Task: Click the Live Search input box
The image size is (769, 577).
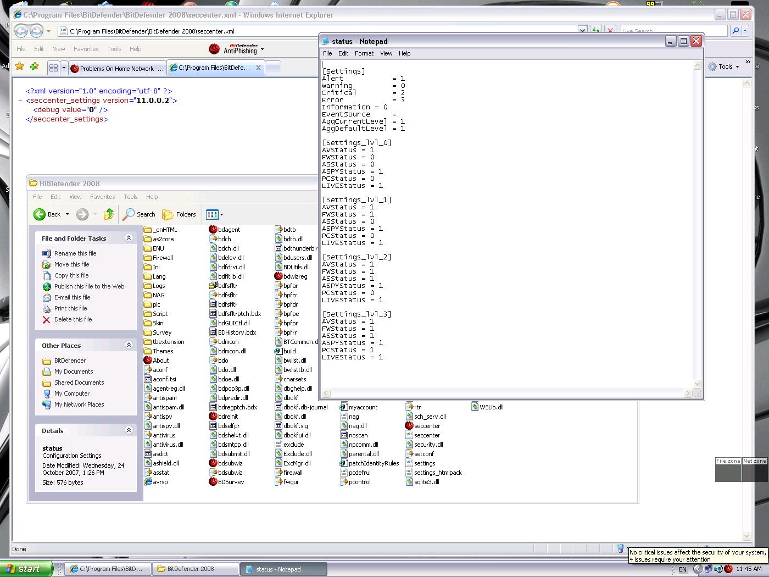Action: click(673, 31)
